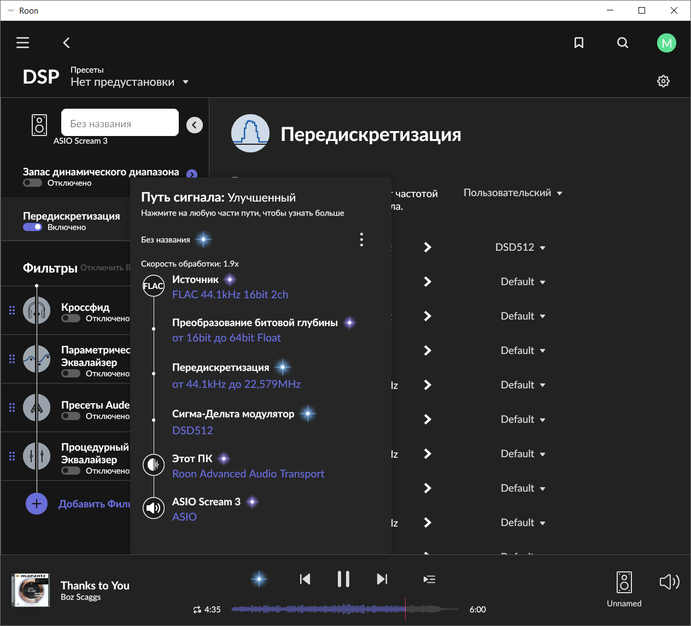
Task: Open the DSD512 dropdown
Action: tap(520, 247)
